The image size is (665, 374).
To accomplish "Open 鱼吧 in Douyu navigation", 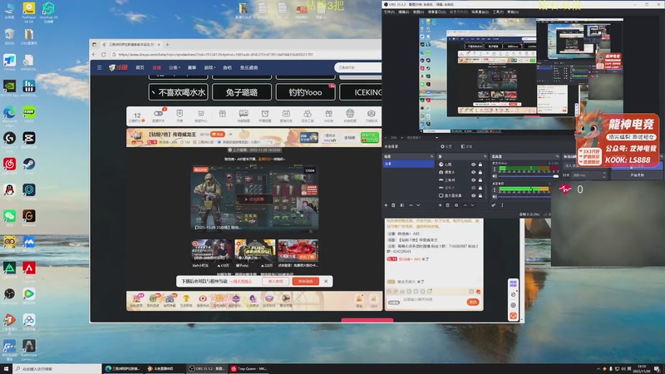I will pos(227,67).
